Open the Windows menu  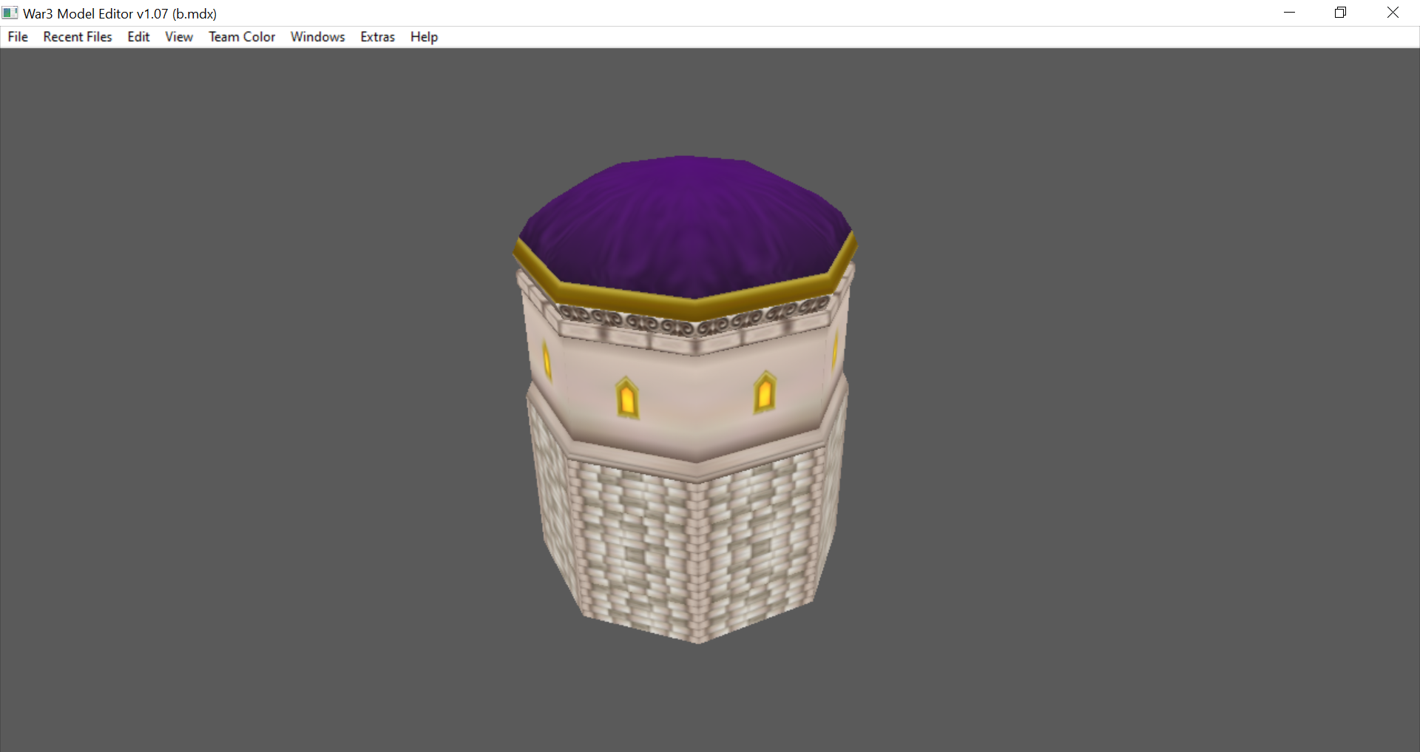coord(317,37)
